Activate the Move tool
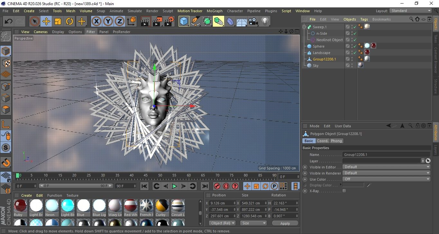This screenshot has height=234, width=439. [46, 22]
